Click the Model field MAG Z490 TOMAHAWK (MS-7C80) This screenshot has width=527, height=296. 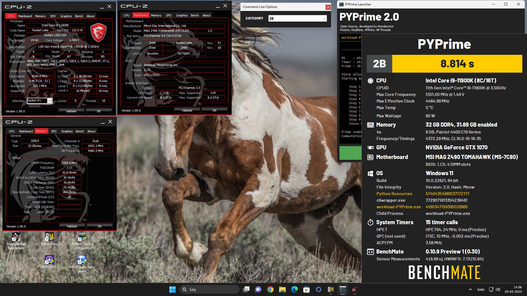[169, 31]
